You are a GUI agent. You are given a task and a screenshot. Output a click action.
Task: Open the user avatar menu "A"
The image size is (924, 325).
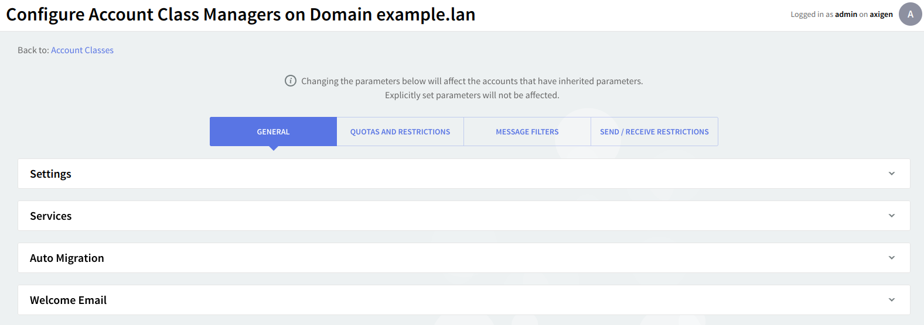[910, 14]
